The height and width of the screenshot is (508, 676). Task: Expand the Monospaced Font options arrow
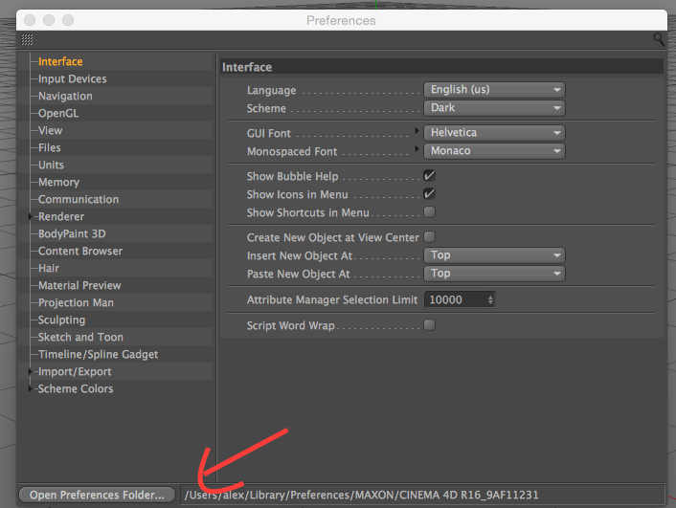pyautogui.click(x=417, y=148)
